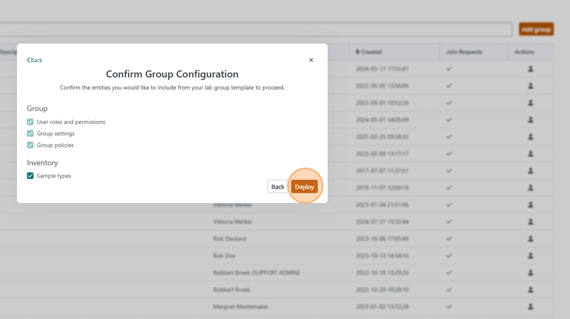Click user icon in row created 2025-02-25
This screenshot has height=319, width=570.
click(x=530, y=137)
